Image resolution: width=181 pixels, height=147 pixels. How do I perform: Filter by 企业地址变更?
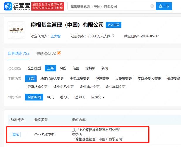click(90, 87)
